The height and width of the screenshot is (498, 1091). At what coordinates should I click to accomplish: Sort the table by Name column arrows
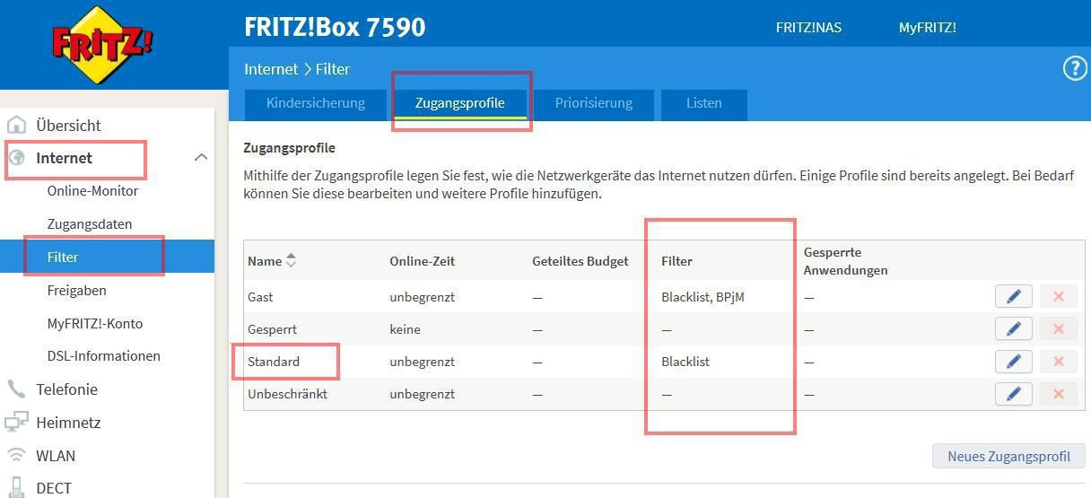[290, 261]
